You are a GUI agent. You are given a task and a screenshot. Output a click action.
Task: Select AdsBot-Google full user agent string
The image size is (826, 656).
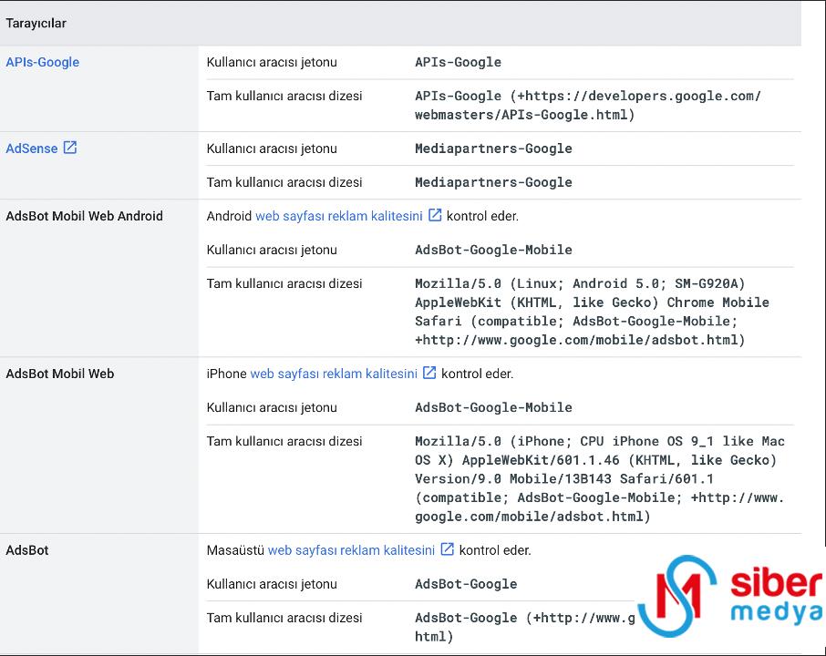(x=524, y=627)
